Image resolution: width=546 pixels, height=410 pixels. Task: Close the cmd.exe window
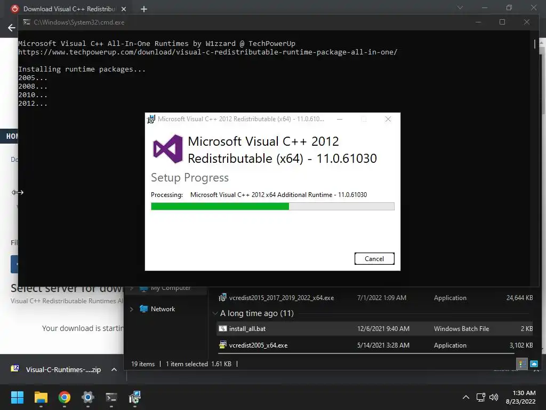[527, 22]
